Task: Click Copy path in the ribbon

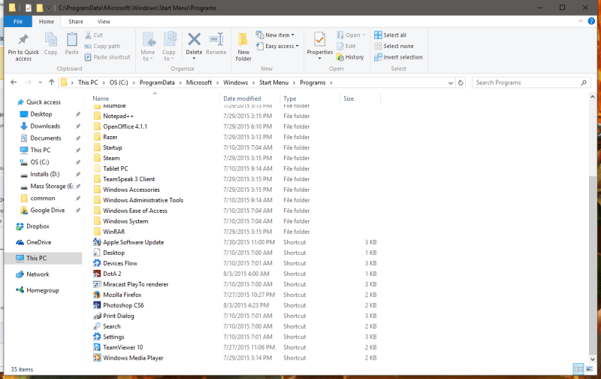Action: 102,46
